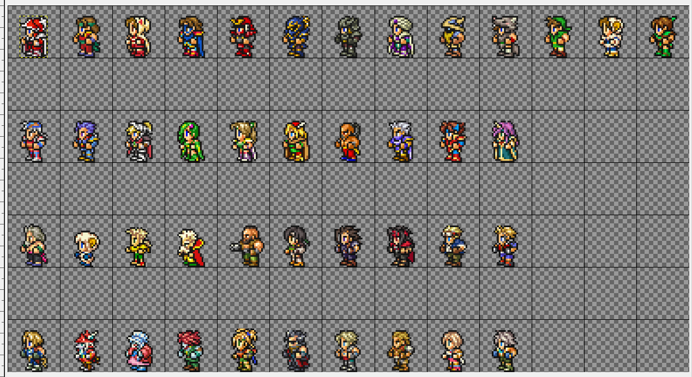
Task: Select the small blond sprite with round yellow hat
Action: (x=86, y=248)
